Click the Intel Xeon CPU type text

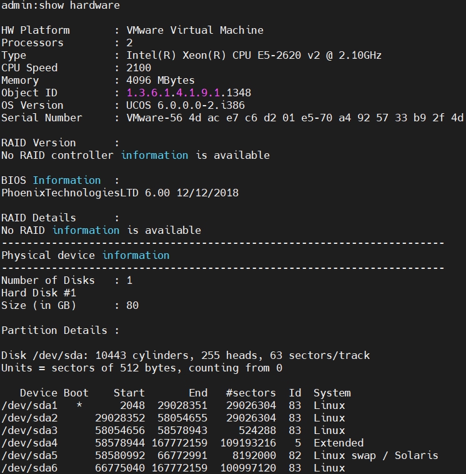click(x=254, y=55)
